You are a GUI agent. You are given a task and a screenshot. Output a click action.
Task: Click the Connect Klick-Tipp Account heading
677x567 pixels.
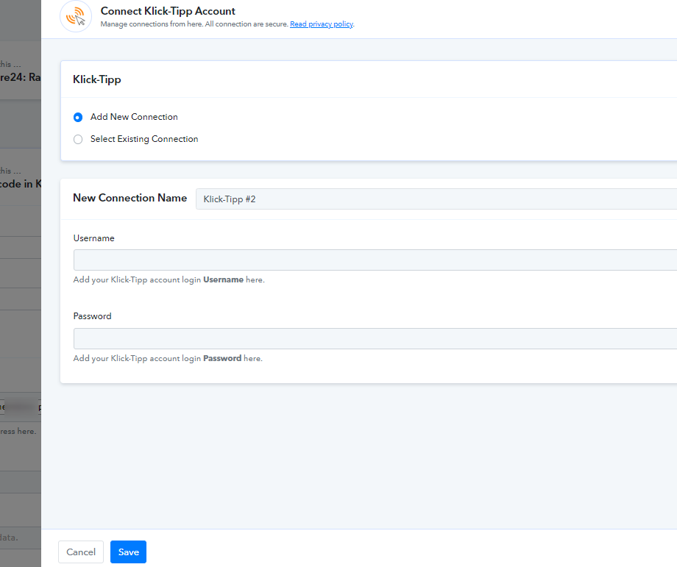click(x=168, y=11)
